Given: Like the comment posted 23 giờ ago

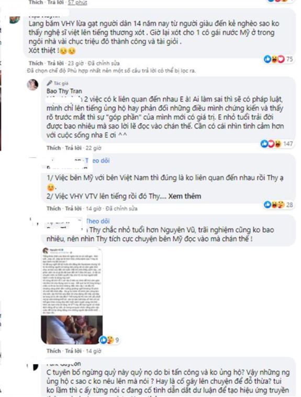Looking at the screenshot, I should coord(36,63).
